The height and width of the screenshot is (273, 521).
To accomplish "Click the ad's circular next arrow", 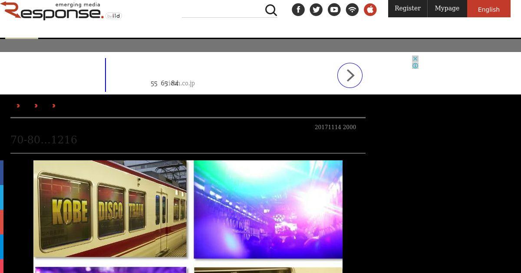I will point(350,75).
